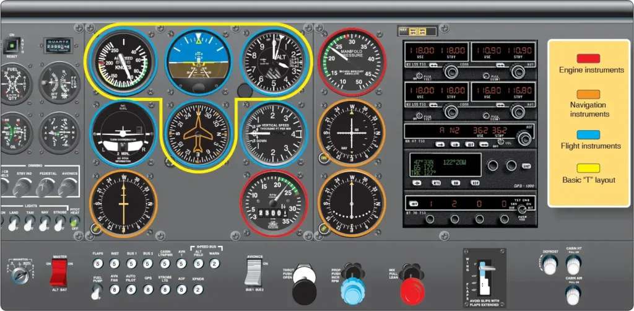Click the IDT button on the ADF radio
The width and height of the screenshot is (634, 311).
pos(470,144)
